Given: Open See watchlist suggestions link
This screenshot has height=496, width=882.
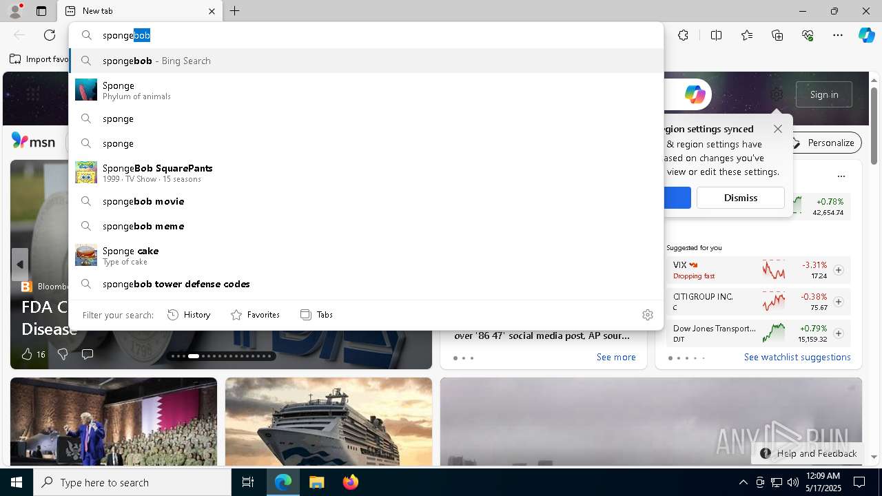Looking at the screenshot, I should click(x=797, y=357).
